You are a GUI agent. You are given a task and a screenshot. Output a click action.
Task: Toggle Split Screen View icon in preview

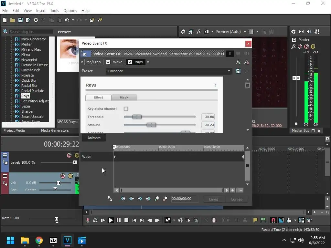(x=206, y=32)
